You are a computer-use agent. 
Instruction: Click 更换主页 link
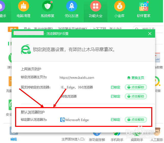[138, 78]
